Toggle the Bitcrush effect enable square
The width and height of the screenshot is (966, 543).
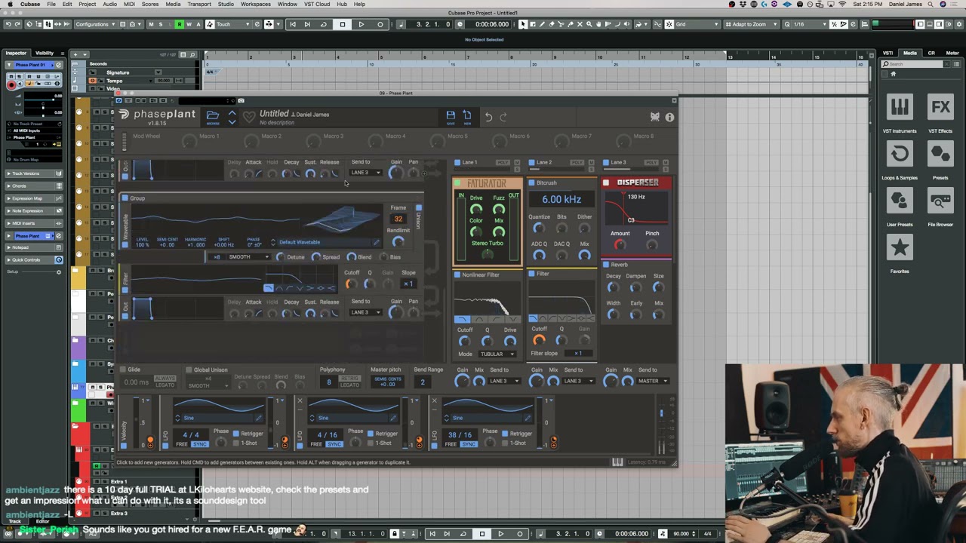click(532, 183)
